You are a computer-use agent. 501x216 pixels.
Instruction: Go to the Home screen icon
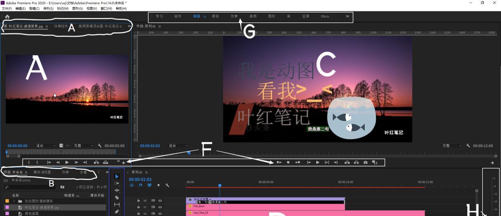[7, 16]
